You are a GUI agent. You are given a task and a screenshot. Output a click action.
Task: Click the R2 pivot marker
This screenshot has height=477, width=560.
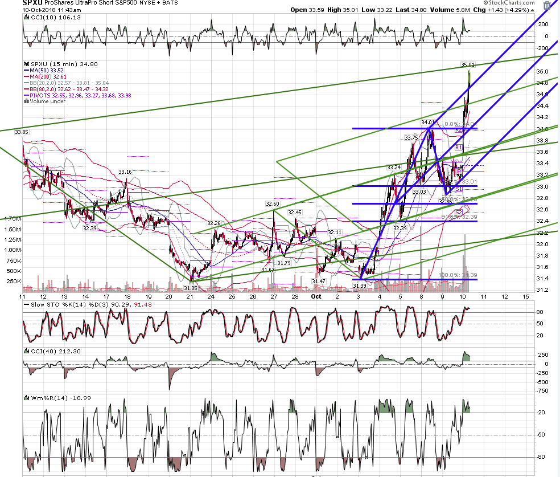[459, 130]
